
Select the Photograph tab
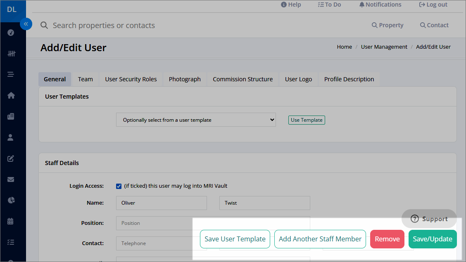[185, 79]
